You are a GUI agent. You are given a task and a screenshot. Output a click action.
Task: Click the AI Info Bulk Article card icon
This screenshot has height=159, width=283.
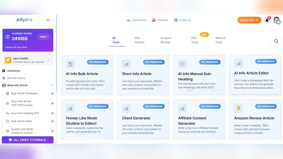click(70, 64)
